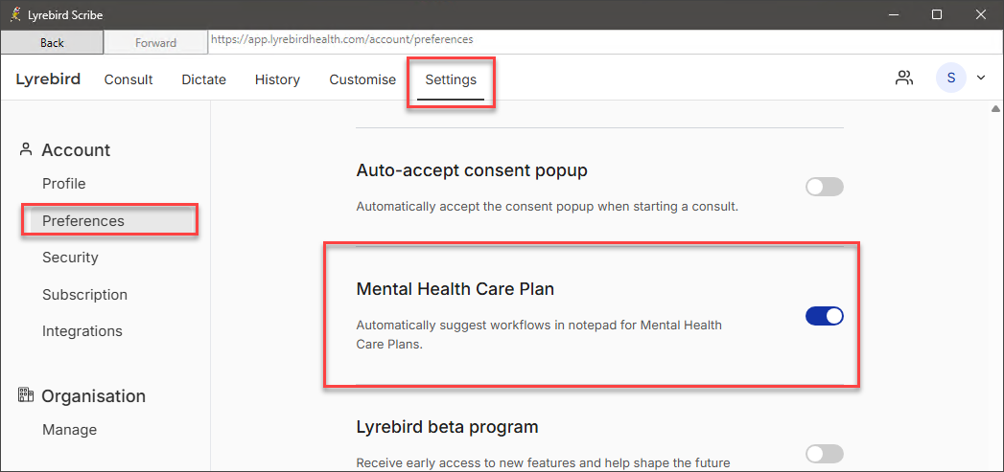Click the Forward button
1004x472 pixels.
point(155,43)
